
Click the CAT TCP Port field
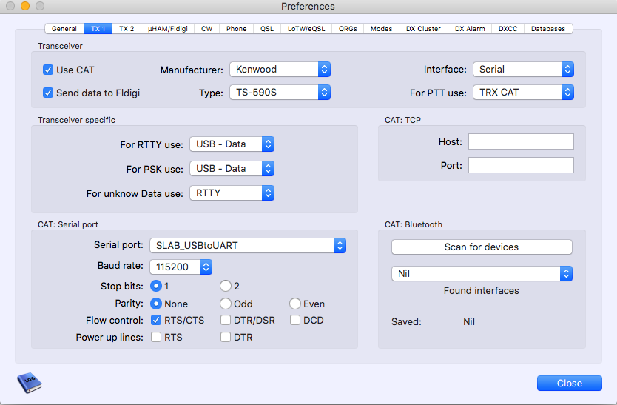[521, 165]
